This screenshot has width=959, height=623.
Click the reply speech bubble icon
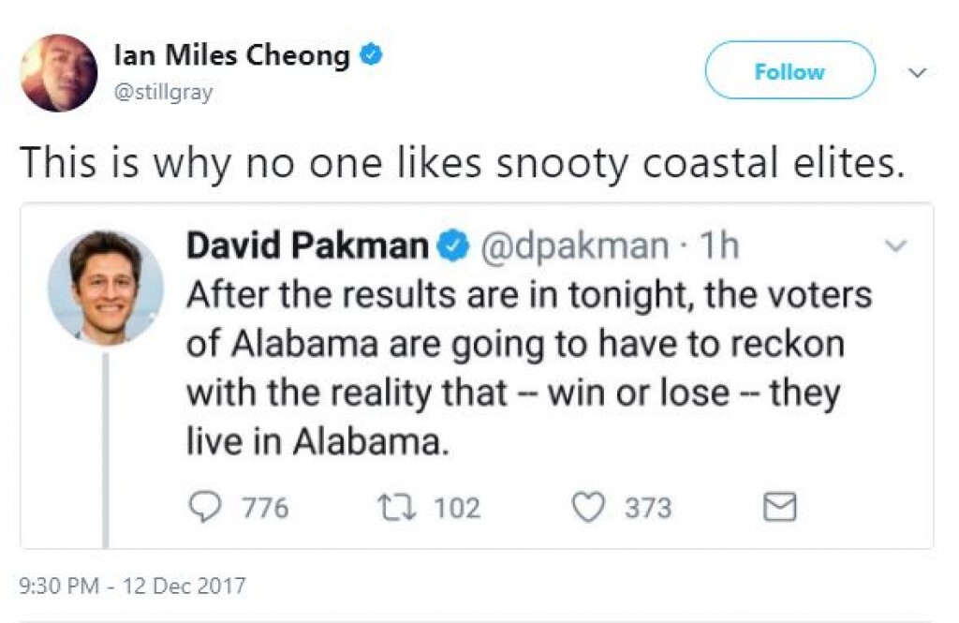click(x=203, y=507)
